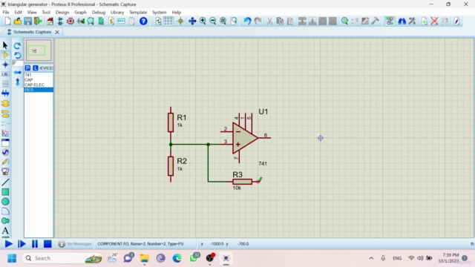Close the Schematic Capture tab
This screenshot has width=475, height=267.
coord(57,32)
